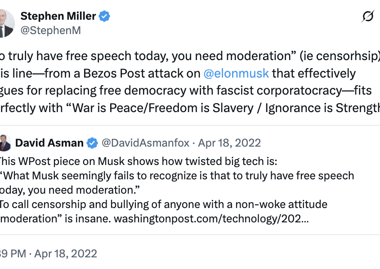
Task: Click Stephen Miller's blue verified badge
Action: pyautogui.click(x=105, y=17)
